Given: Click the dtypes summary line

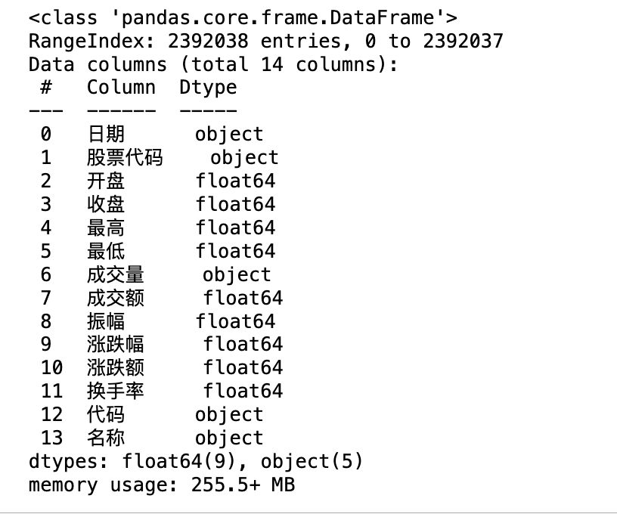Looking at the screenshot, I should [x=196, y=461].
